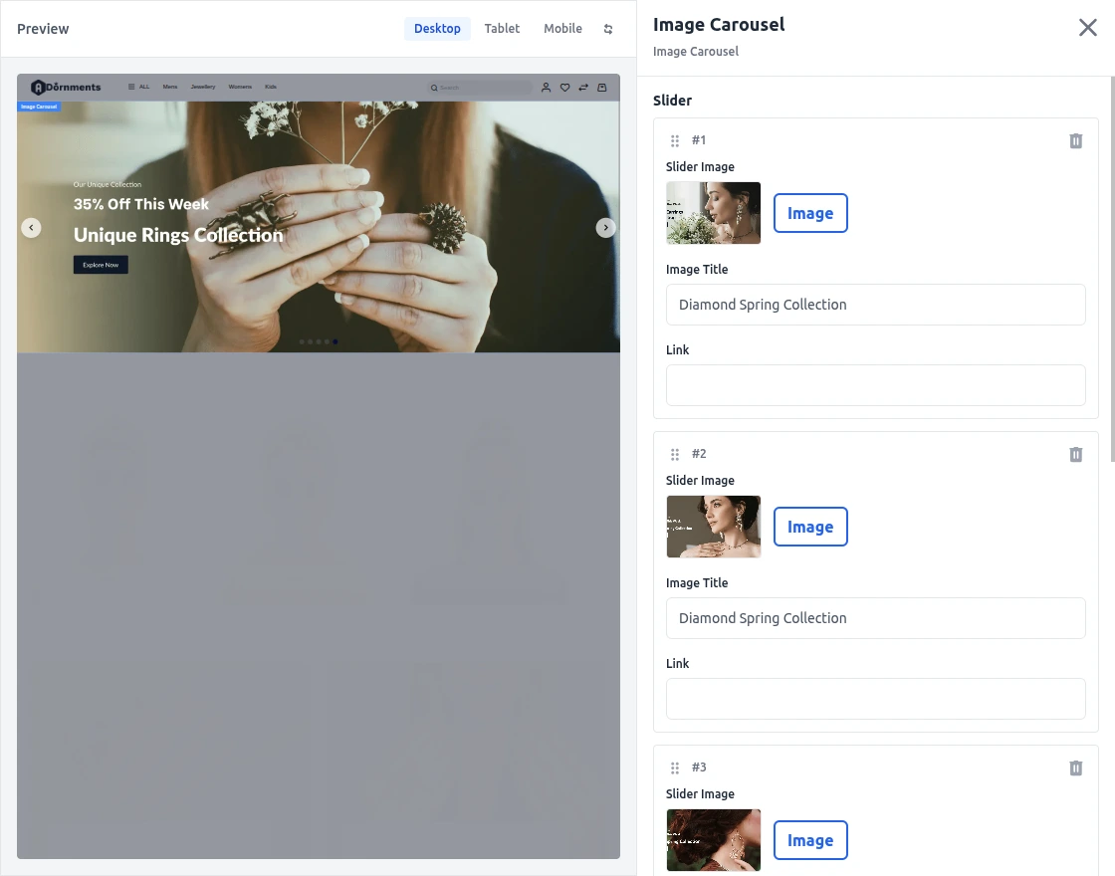Grab the drag handle of slide #2

pos(675,454)
